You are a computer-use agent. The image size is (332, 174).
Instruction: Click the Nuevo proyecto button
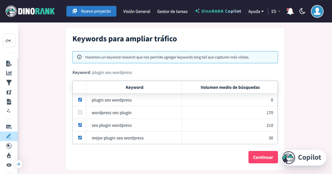(x=91, y=11)
